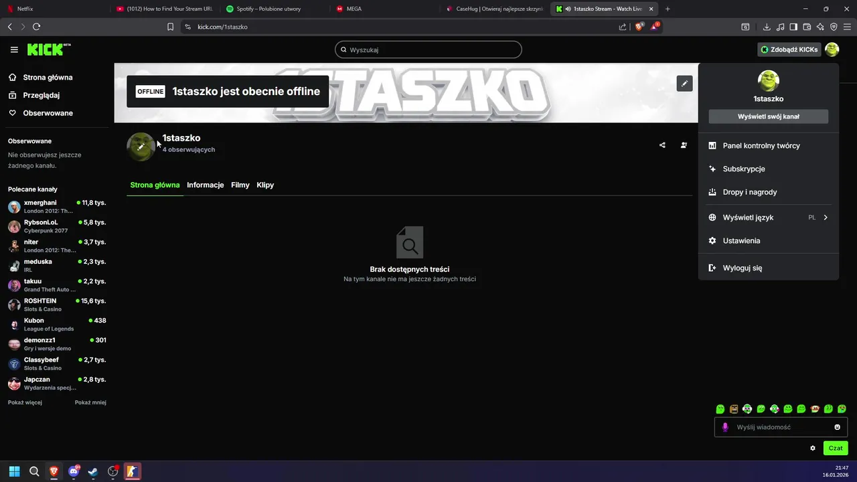Switch to the Klipy tab
Image resolution: width=857 pixels, height=482 pixels.
(x=265, y=185)
